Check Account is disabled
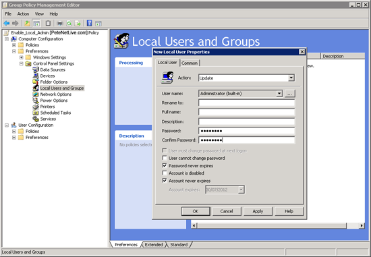 pos(165,173)
